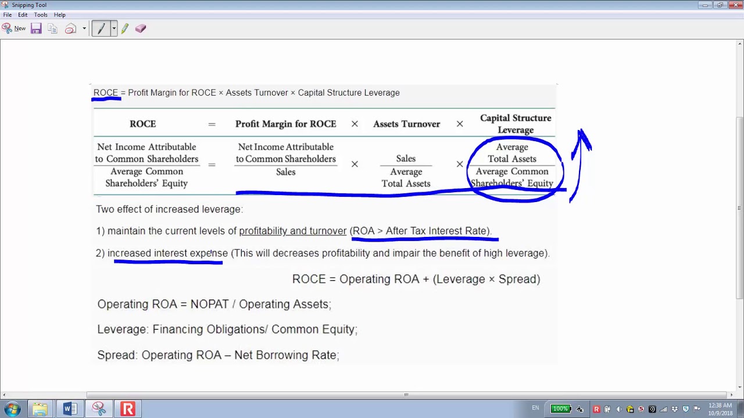The height and width of the screenshot is (418, 744).
Task: Click the "increased interest expense" text
Action: pyautogui.click(x=167, y=253)
